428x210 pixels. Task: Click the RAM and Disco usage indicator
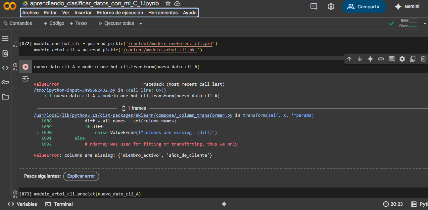(408, 23)
